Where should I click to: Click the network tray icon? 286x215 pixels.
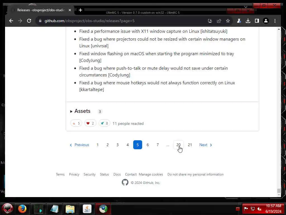(x=253, y=209)
